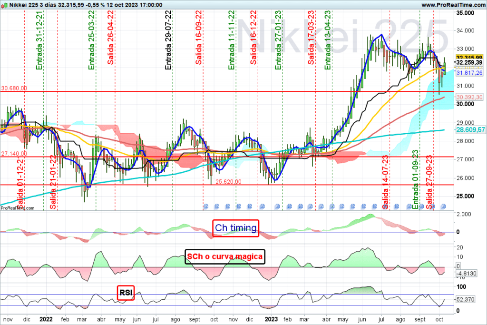Open the document icon on the Salida 27-09-23 line
The height and width of the screenshot is (325, 487).
click(433, 207)
